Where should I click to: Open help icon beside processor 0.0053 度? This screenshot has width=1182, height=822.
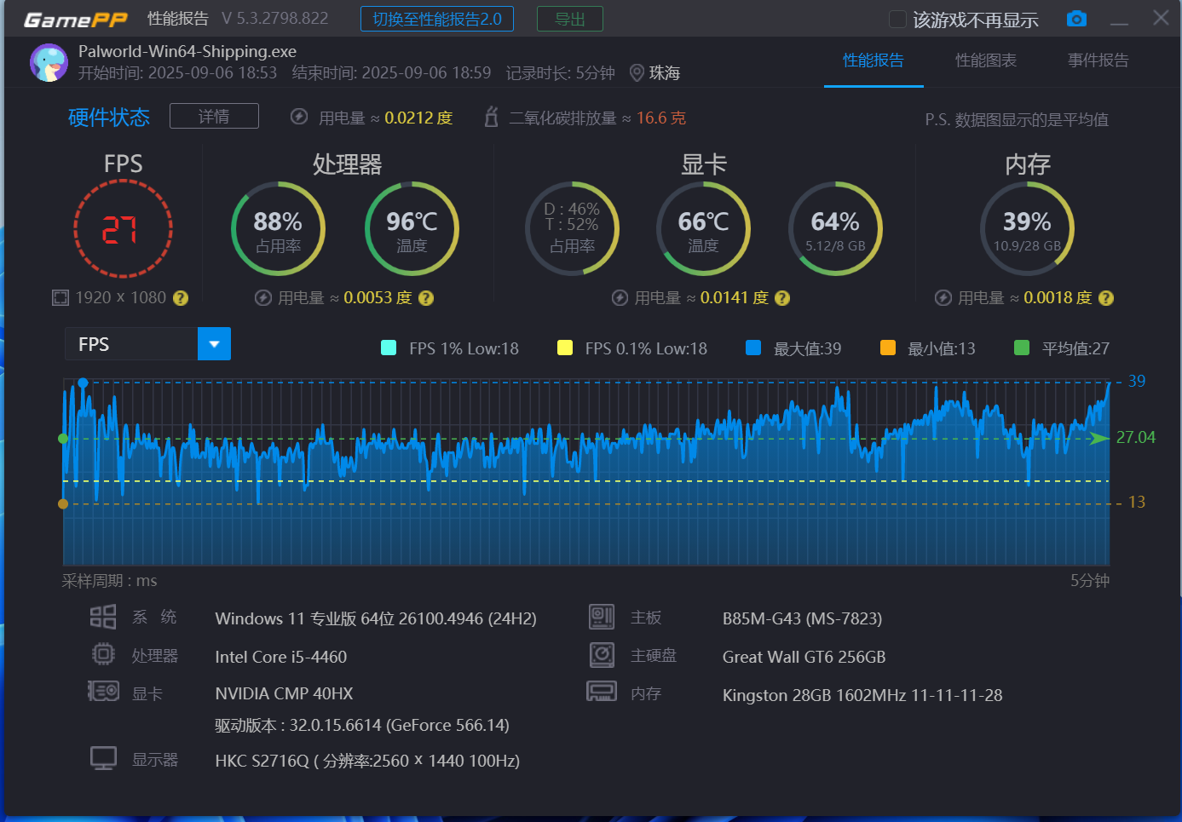click(426, 298)
